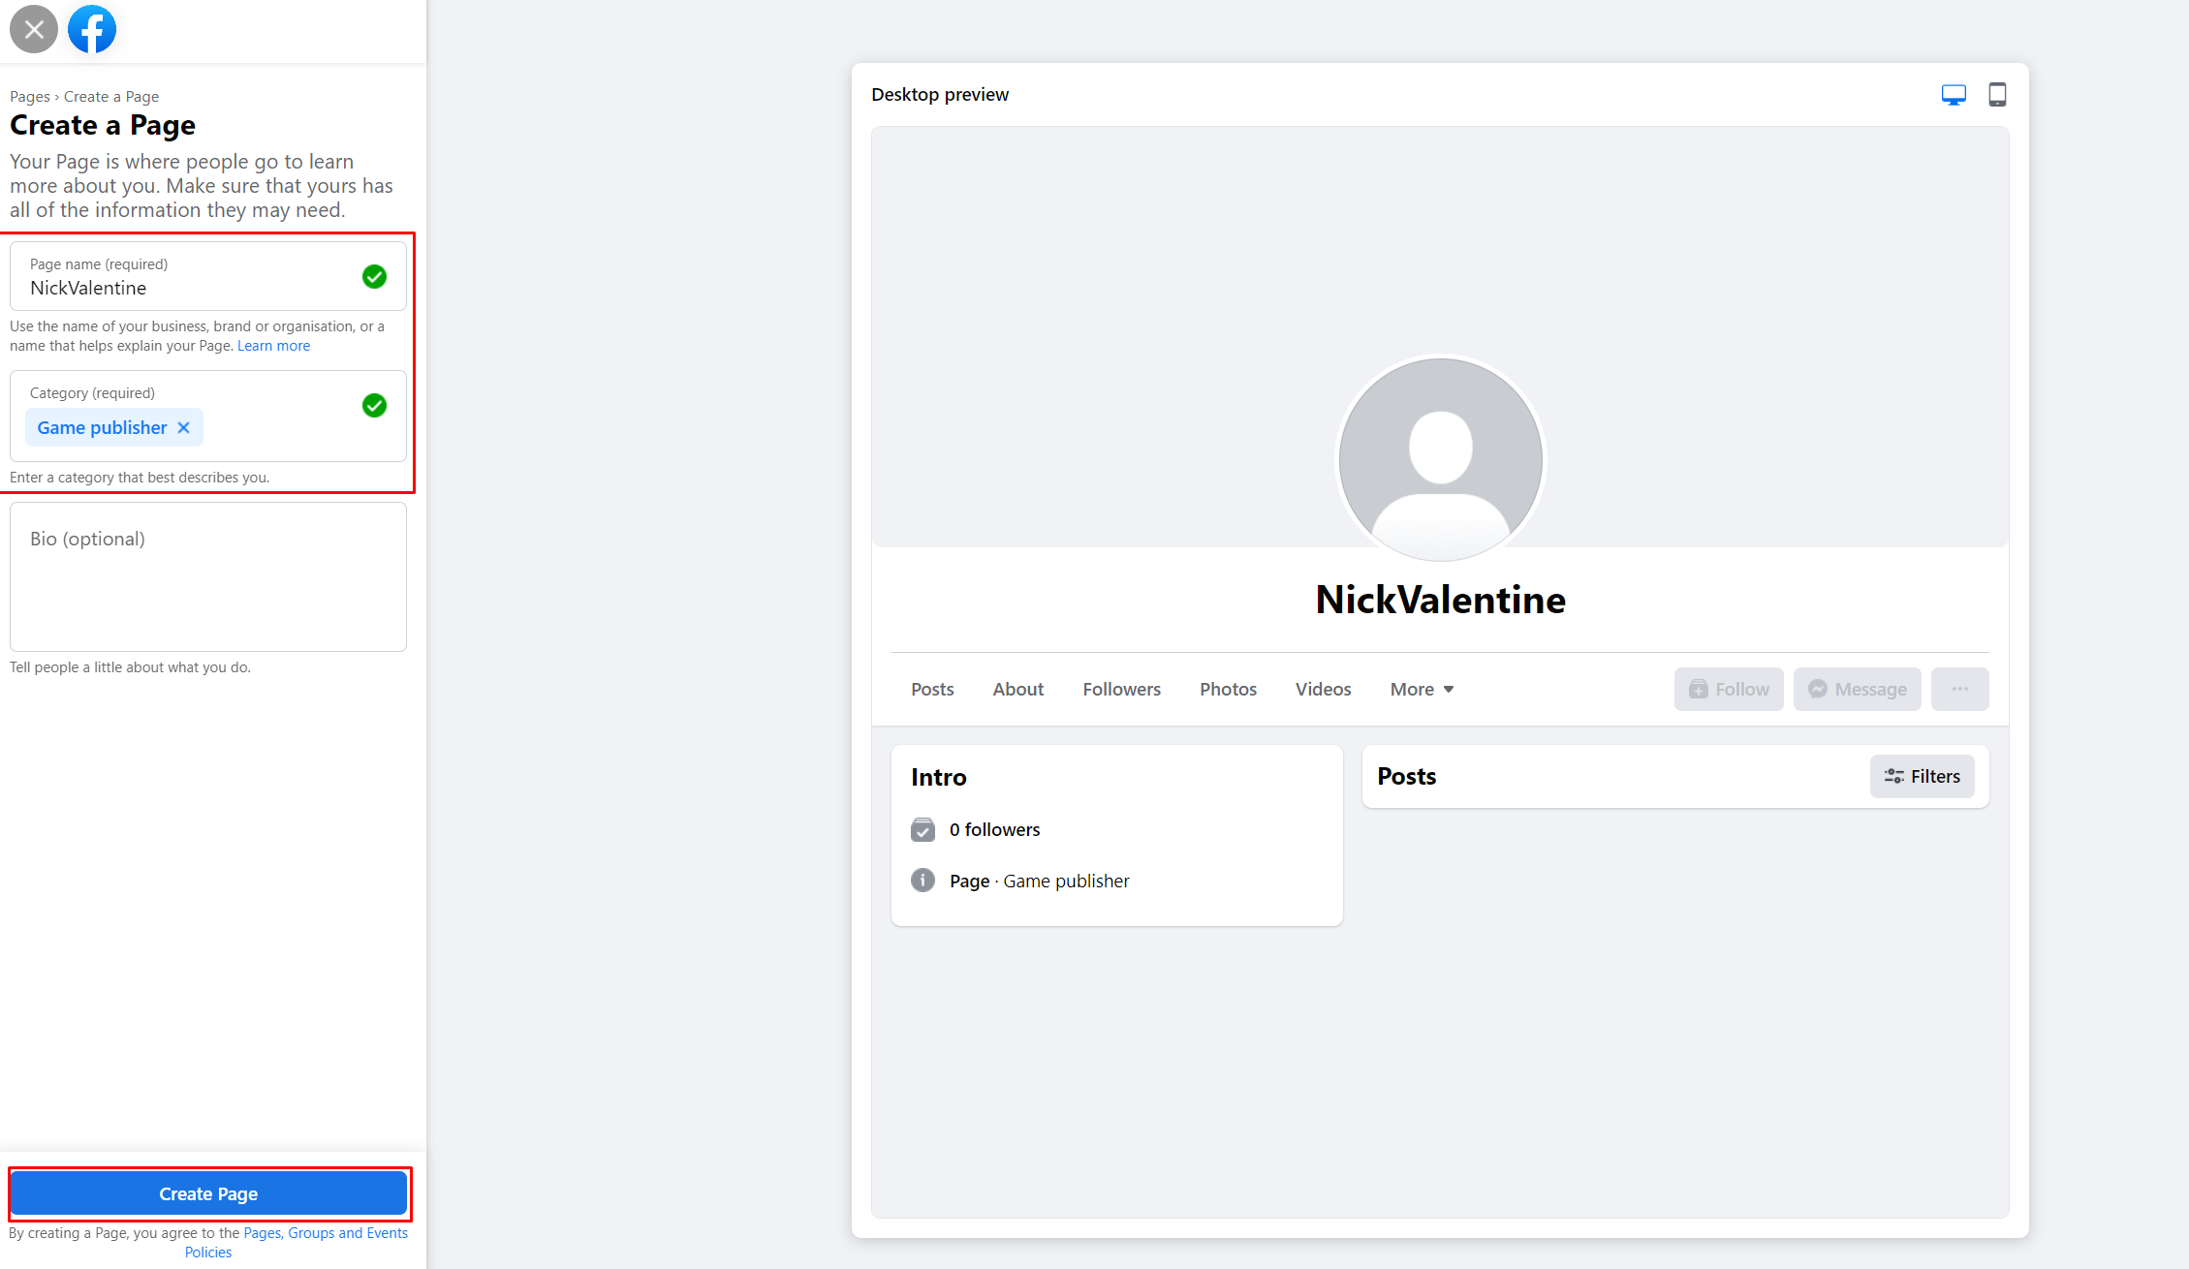Screen dimensions: 2189x1269
Task: Click the info icon beside Page category
Action: coord(923,881)
